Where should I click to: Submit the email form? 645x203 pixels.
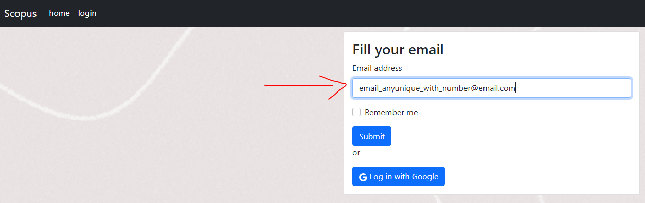(x=372, y=136)
